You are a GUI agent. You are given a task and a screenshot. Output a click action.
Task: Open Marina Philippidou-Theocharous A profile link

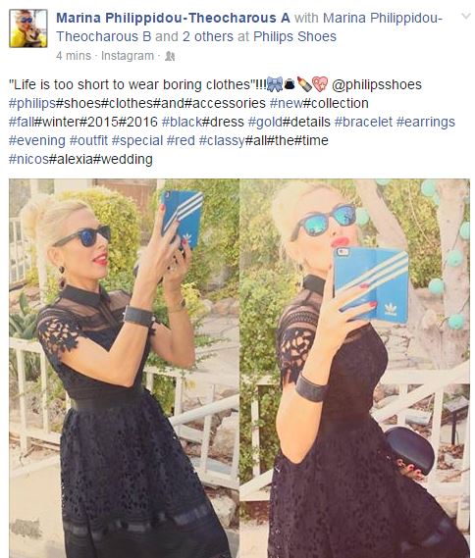point(173,18)
